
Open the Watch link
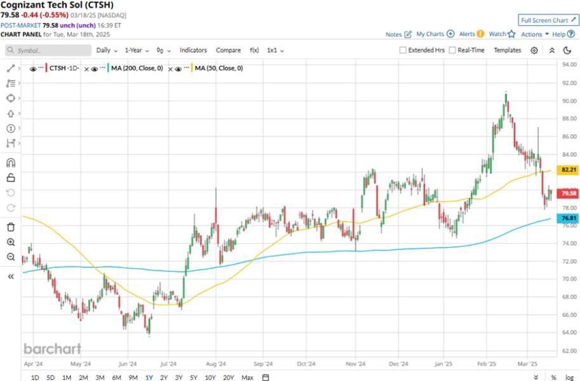(497, 34)
